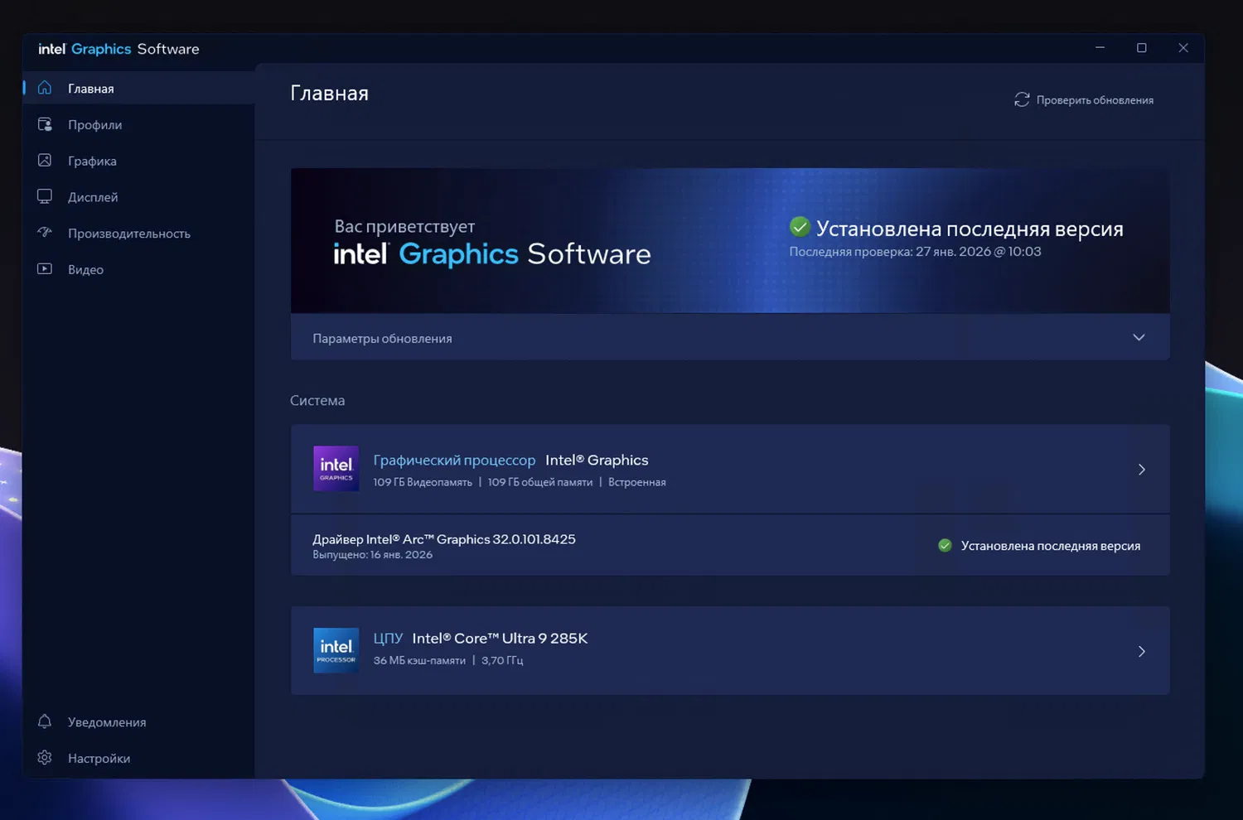Click the Intel Arc Graphics driver version text
The image size is (1243, 820).
(x=444, y=538)
